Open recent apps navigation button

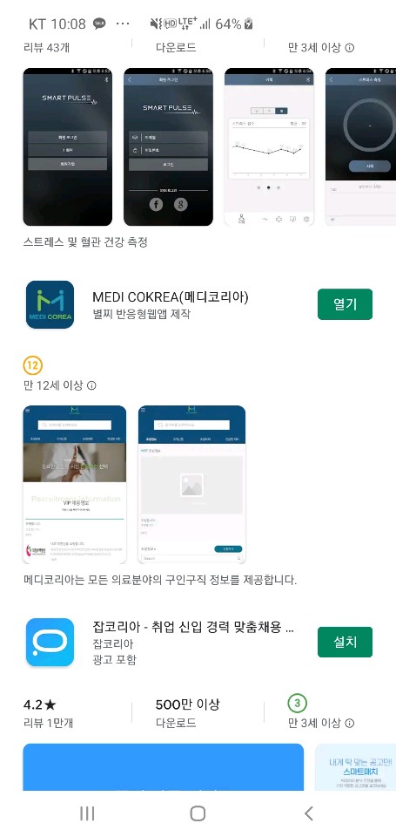tap(87, 813)
